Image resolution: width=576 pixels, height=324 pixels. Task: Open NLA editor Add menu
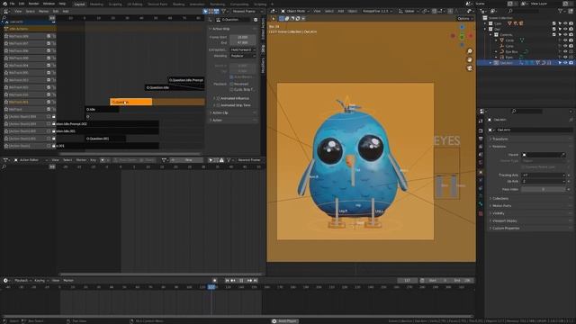pyautogui.click(x=66, y=12)
